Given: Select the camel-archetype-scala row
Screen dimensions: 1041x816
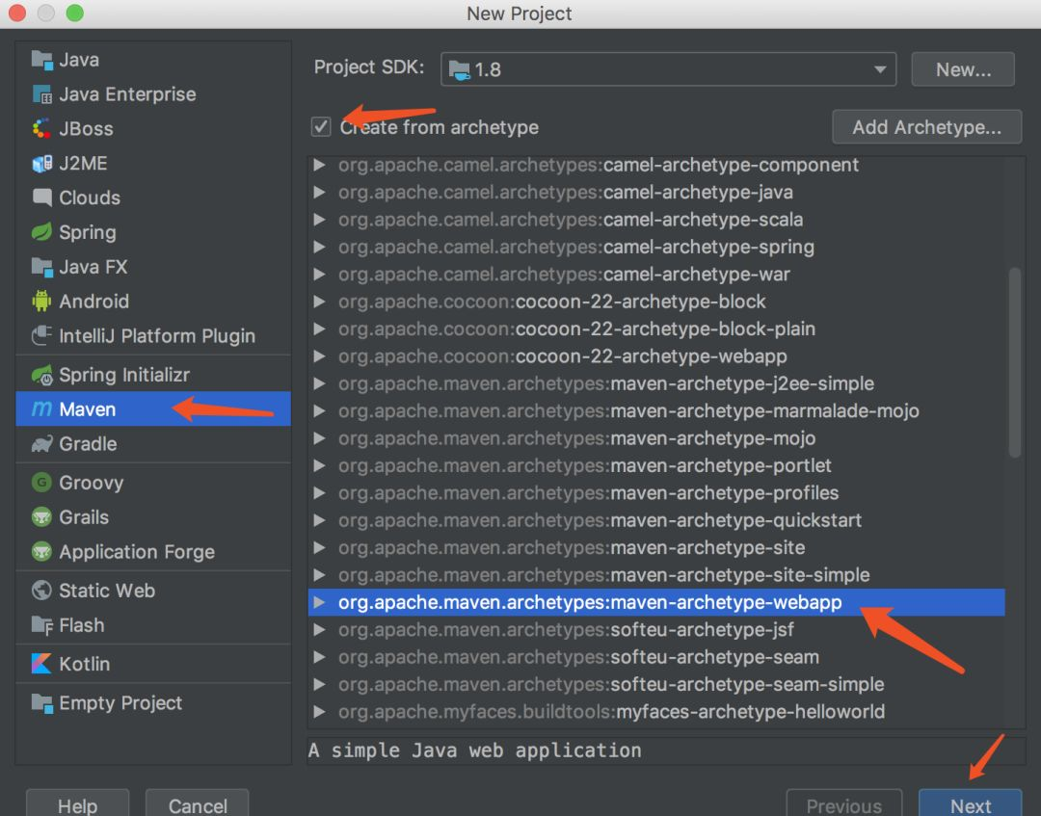Looking at the screenshot, I should 656,220.
